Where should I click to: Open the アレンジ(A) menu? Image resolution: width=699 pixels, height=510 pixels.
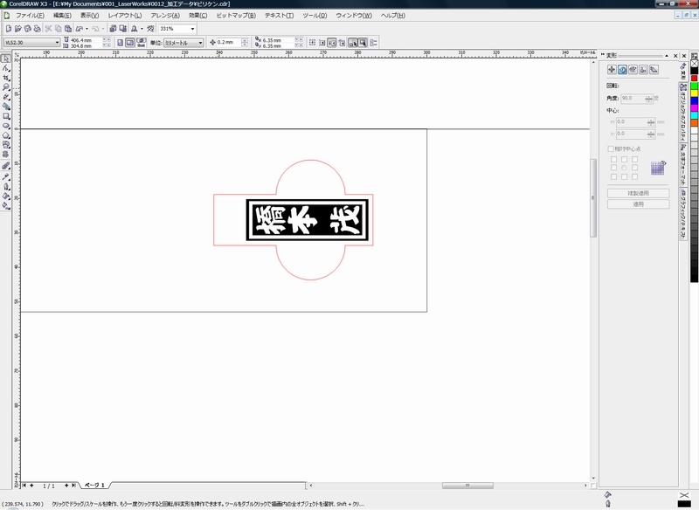click(165, 15)
